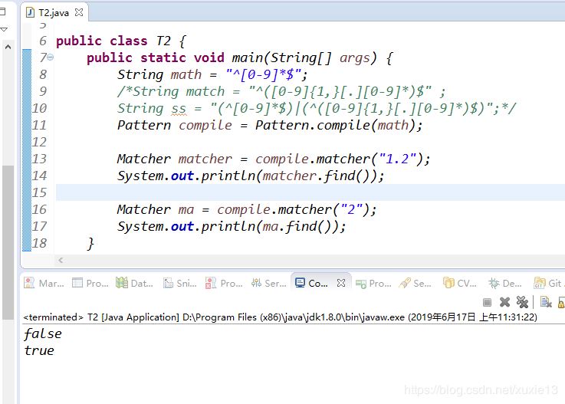Open the Servers tab

268,283
